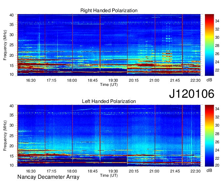223x181 pixels.
Task: Click the 10 MHz tick on the top plot
Action: coord(12,74)
